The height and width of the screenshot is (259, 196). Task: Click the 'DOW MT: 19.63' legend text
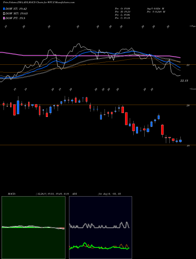[16, 14]
